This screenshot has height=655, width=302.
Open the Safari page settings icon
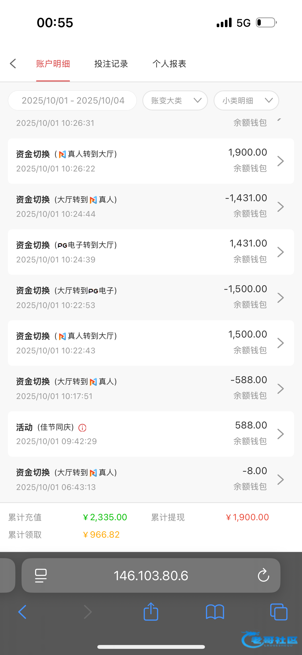(41, 576)
